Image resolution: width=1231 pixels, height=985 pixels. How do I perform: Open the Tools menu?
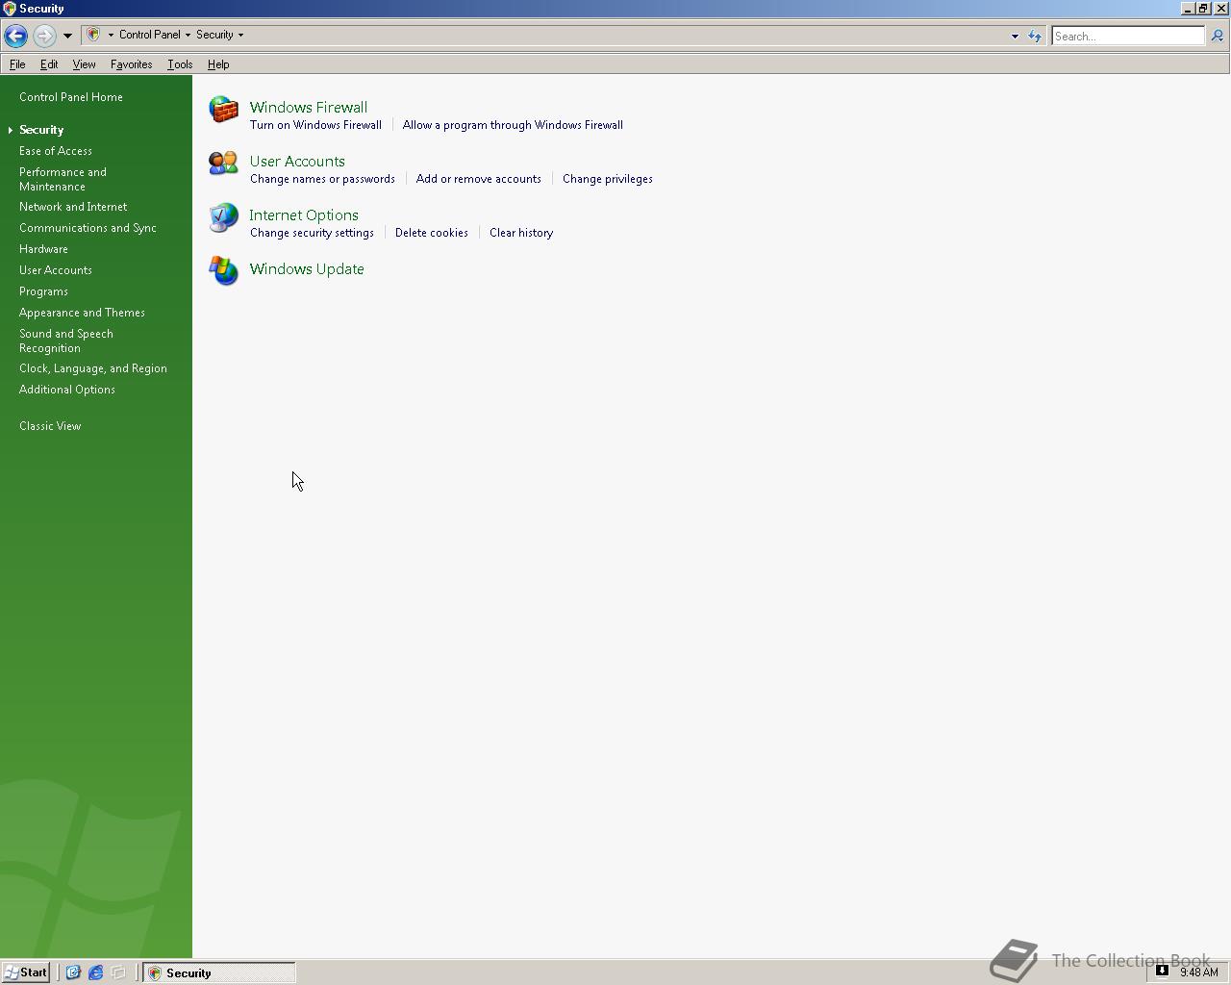coord(180,64)
